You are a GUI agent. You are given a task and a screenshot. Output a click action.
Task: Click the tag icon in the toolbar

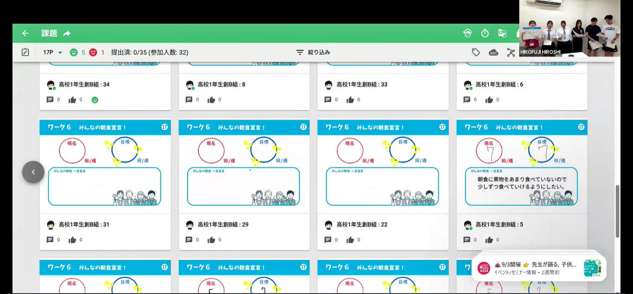pyautogui.click(x=476, y=52)
